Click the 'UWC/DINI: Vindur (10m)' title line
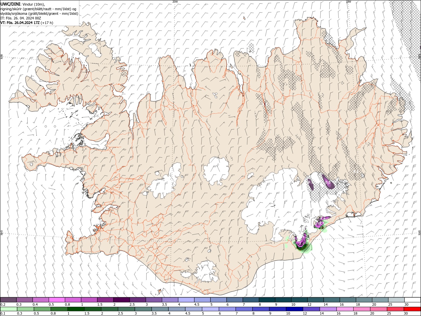The height and width of the screenshot is (316, 421). click(22, 4)
